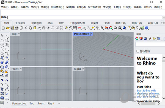
Task: Click the Top viewport title label
Action: coord(14,34)
